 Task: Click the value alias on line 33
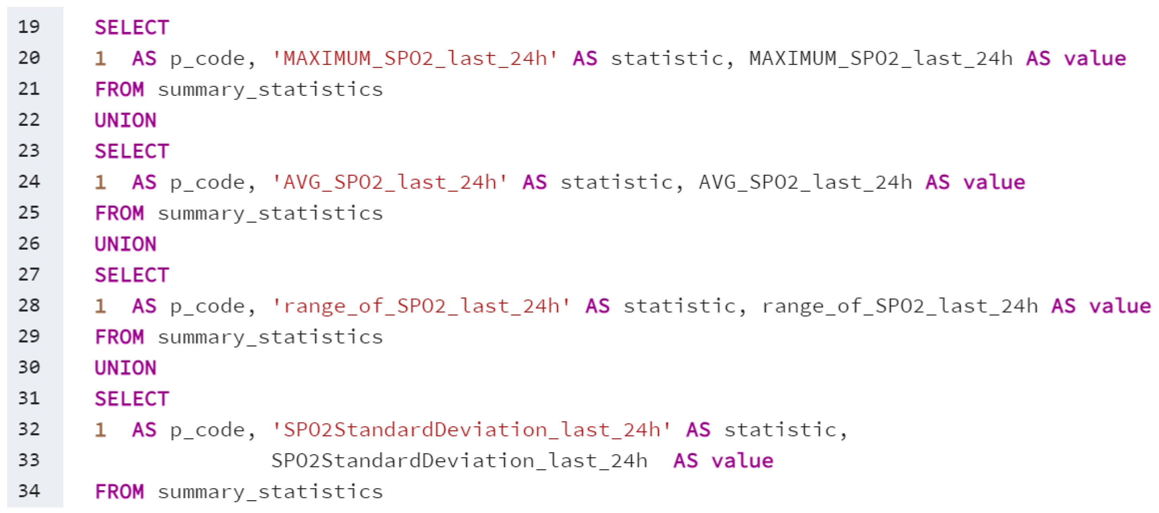coord(742,461)
